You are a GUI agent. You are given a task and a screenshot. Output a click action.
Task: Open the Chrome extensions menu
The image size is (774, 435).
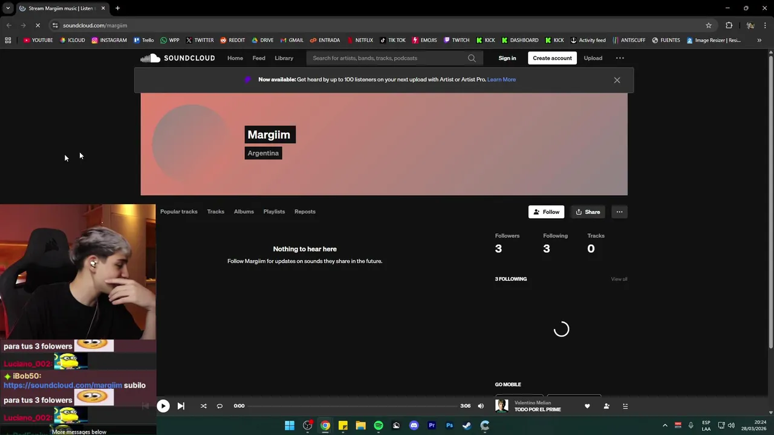(x=729, y=25)
